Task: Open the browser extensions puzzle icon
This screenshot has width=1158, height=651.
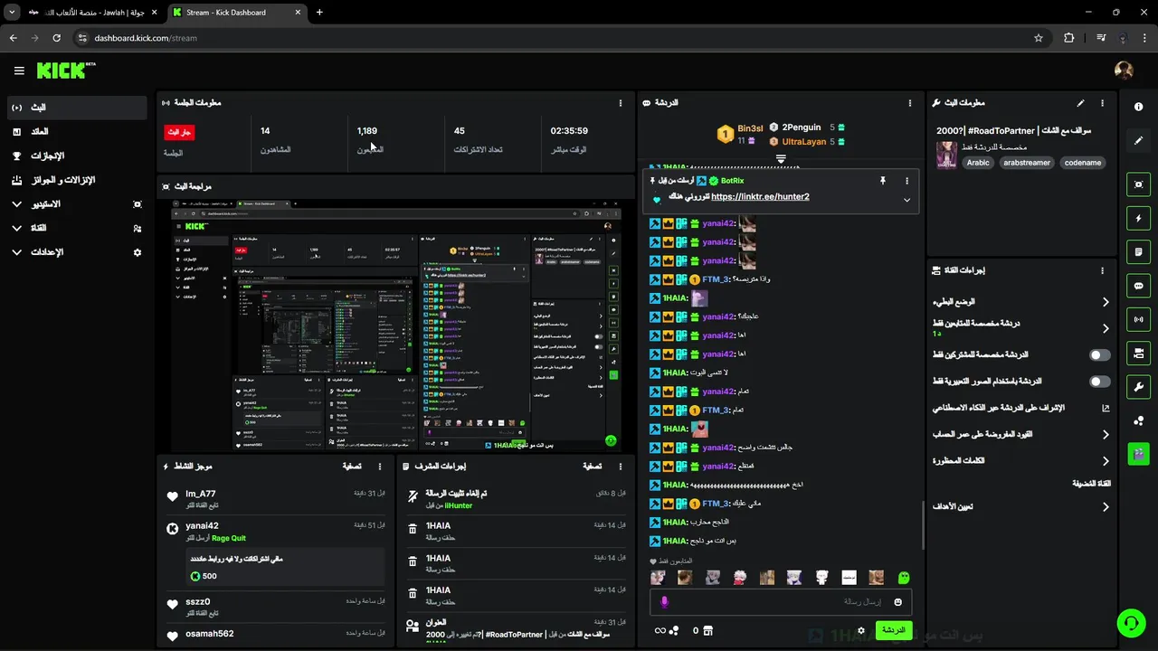Action: pyautogui.click(x=1069, y=38)
